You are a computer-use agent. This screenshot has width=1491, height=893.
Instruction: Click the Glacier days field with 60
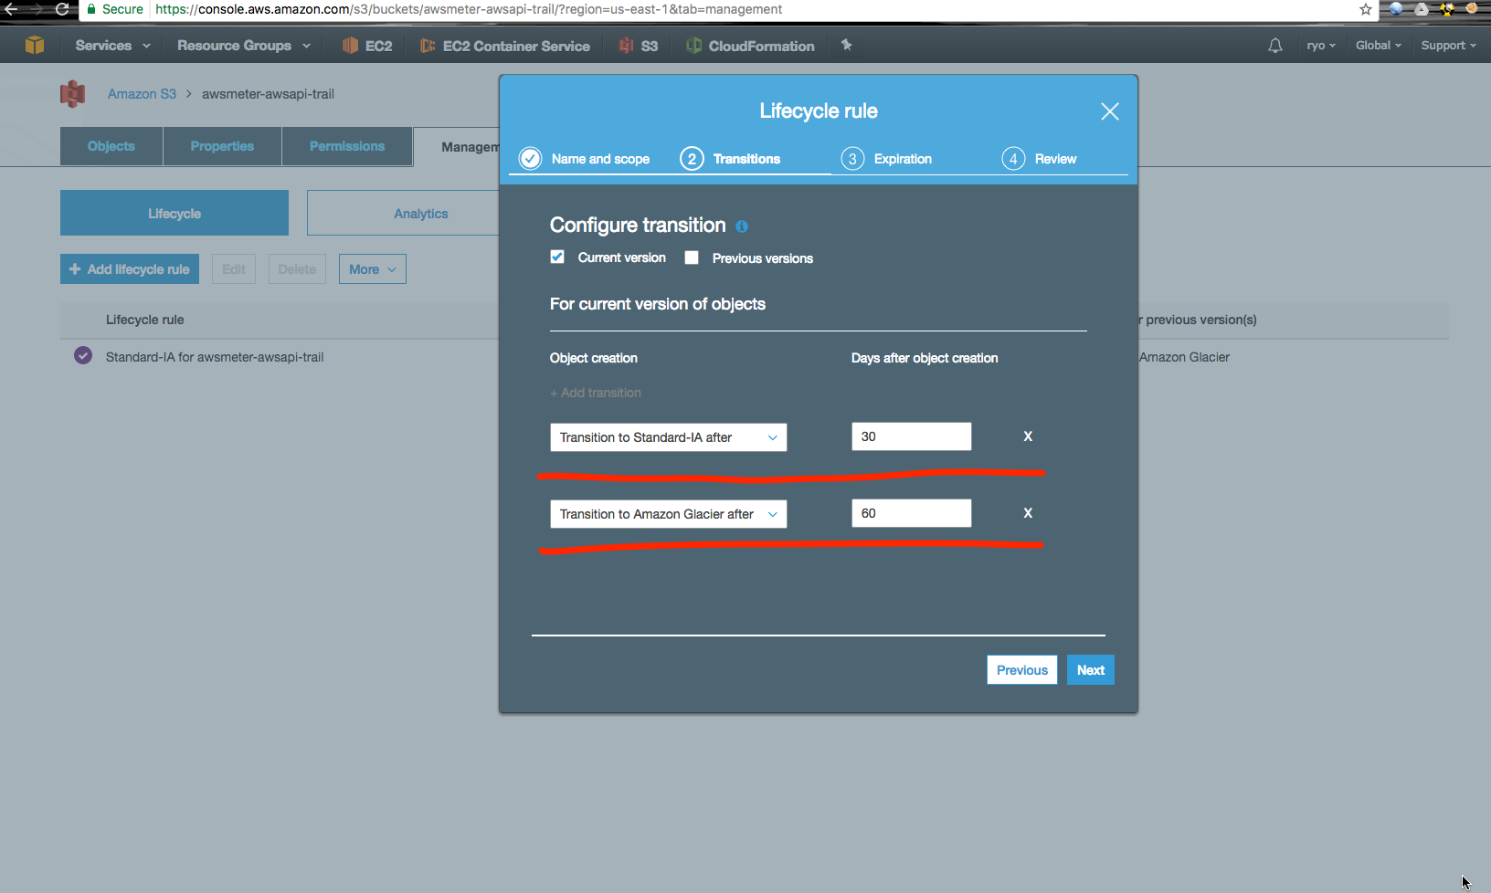coord(912,513)
